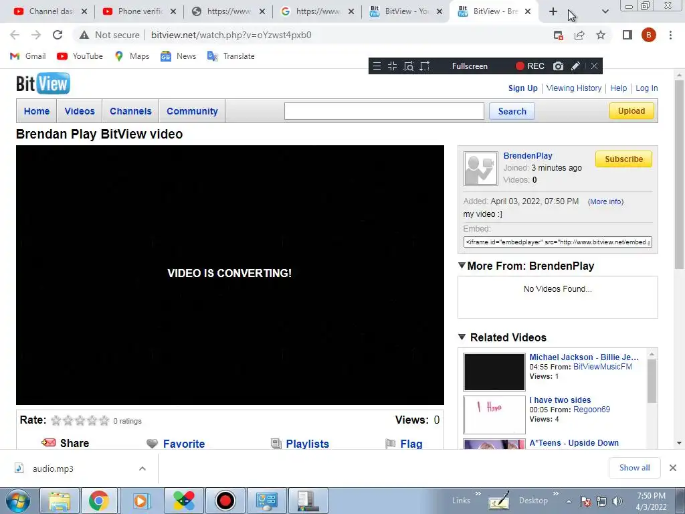Switch to the Channel dashboard tab
Screen dimensions: 685x514
[50, 11]
